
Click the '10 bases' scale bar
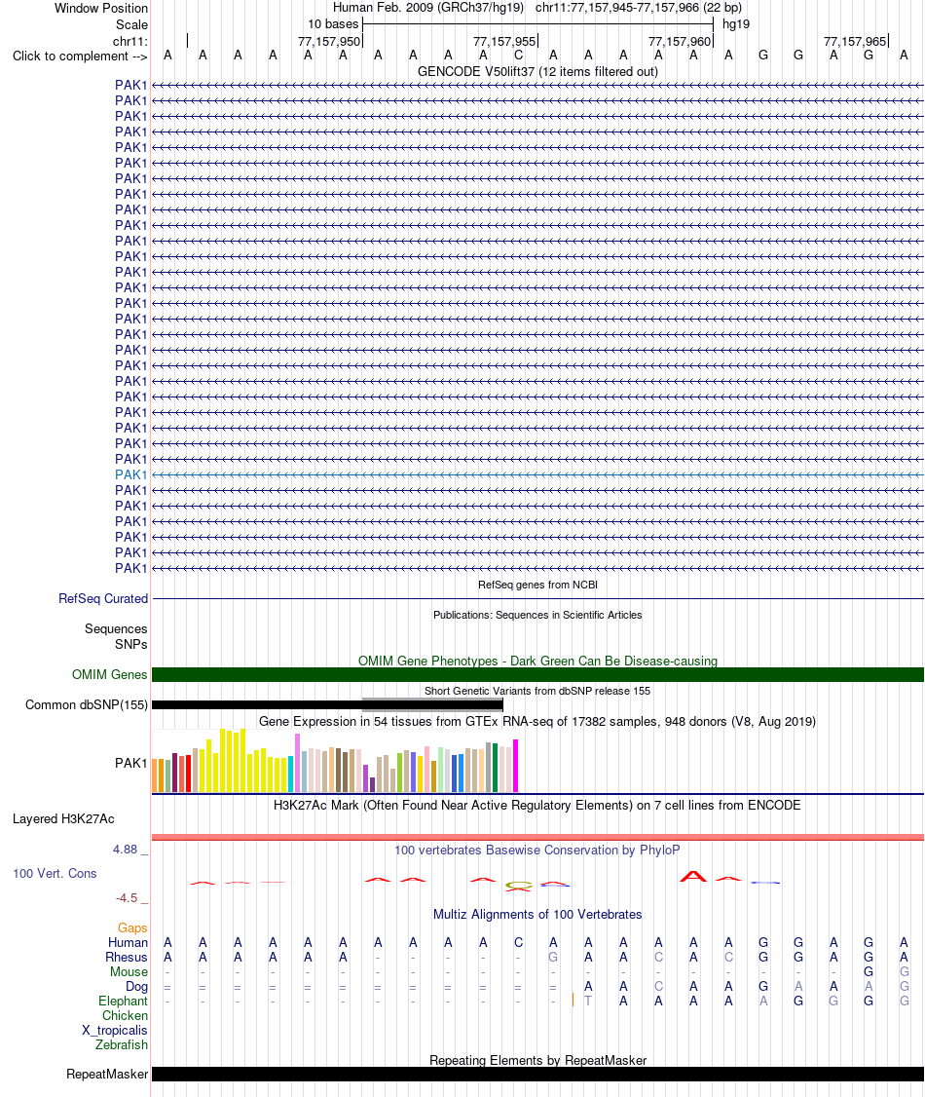(x=538, y=24)
